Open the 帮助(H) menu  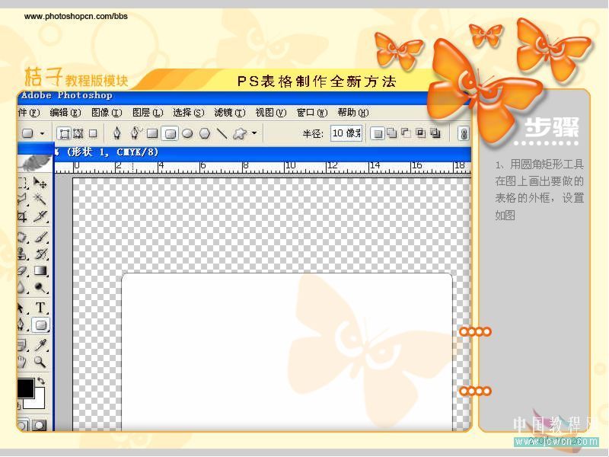coord(353,113)
